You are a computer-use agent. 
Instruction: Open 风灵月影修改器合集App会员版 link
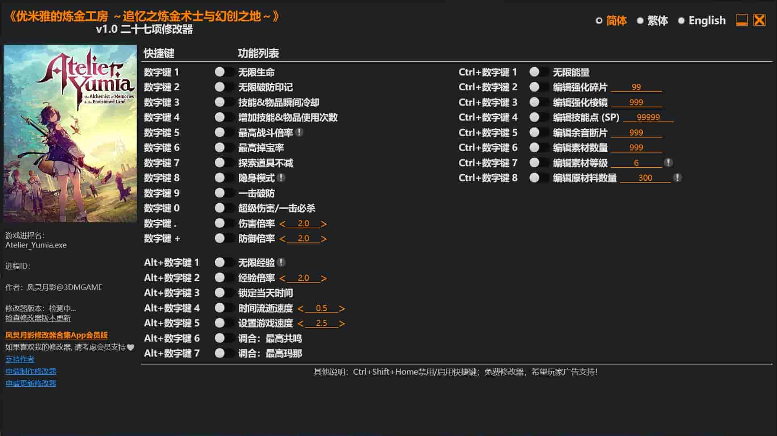56,335
